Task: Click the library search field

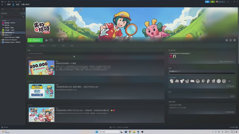Action: pos(11,17)
